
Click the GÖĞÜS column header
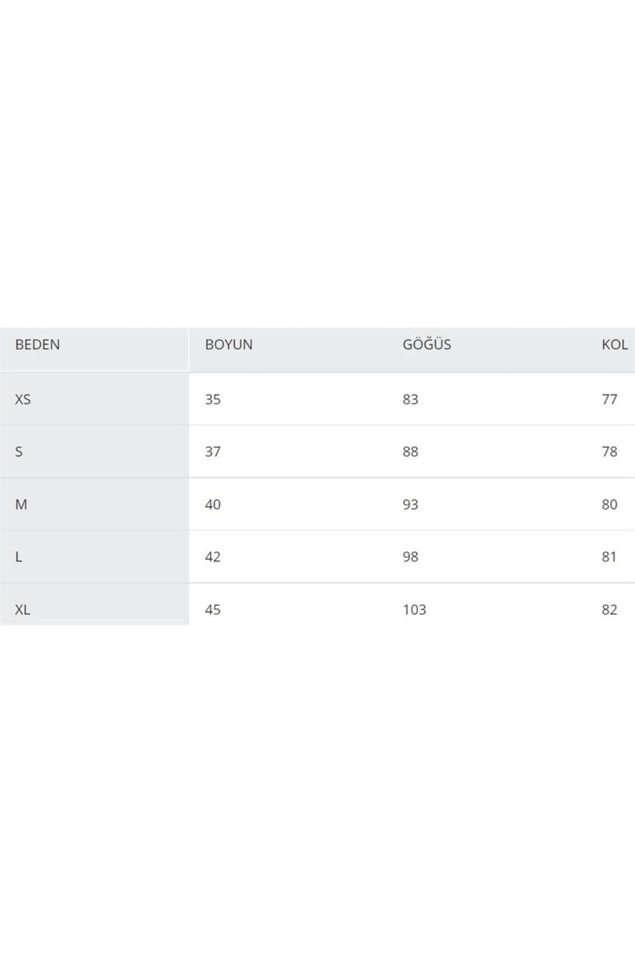pos(427,345)
